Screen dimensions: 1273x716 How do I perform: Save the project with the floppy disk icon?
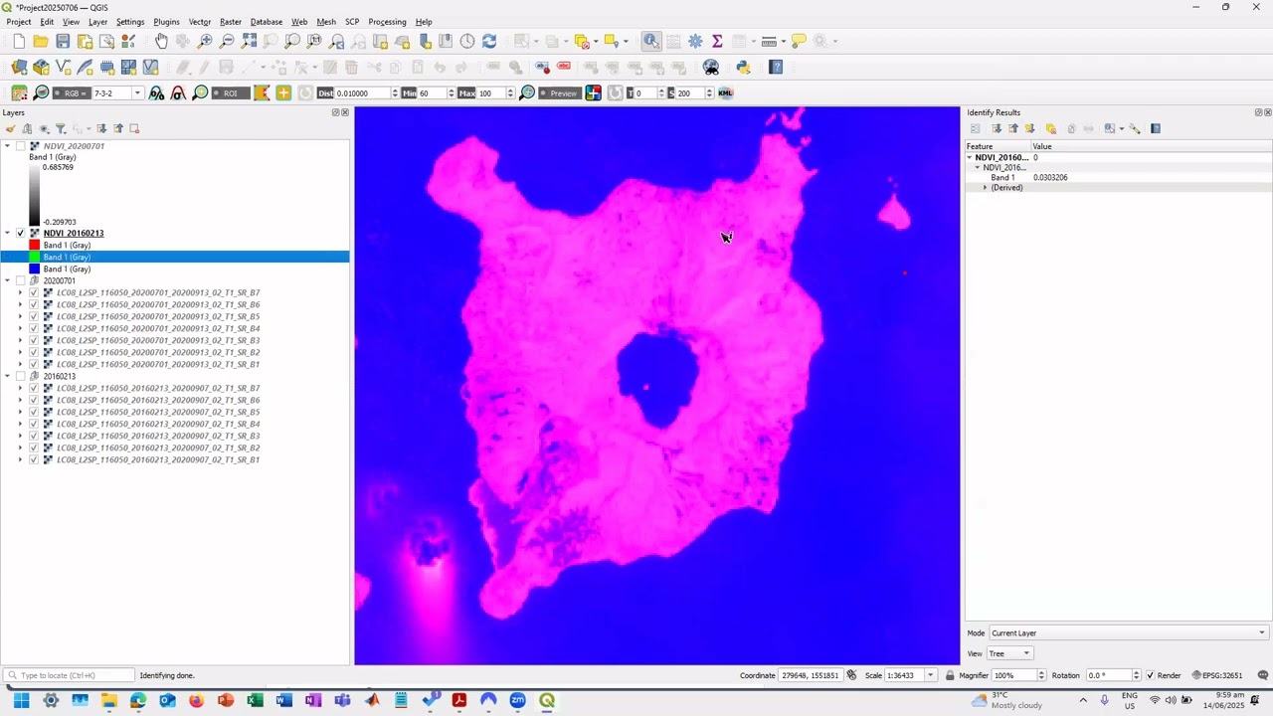63,41
